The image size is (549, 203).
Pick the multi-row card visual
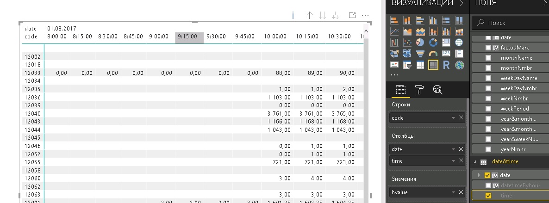(459, 54)
